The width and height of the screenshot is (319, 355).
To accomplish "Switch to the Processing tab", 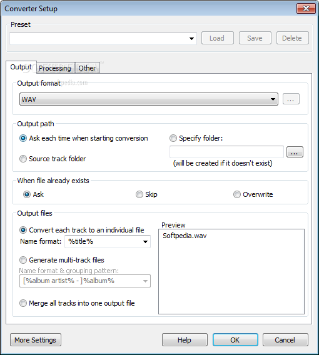I will pos(55,68).
